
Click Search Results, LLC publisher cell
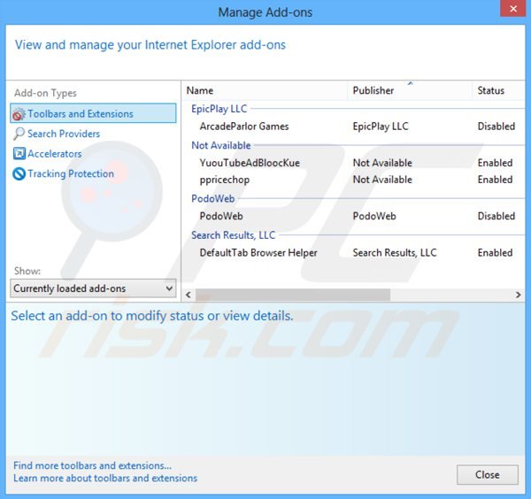click(395, 252)
